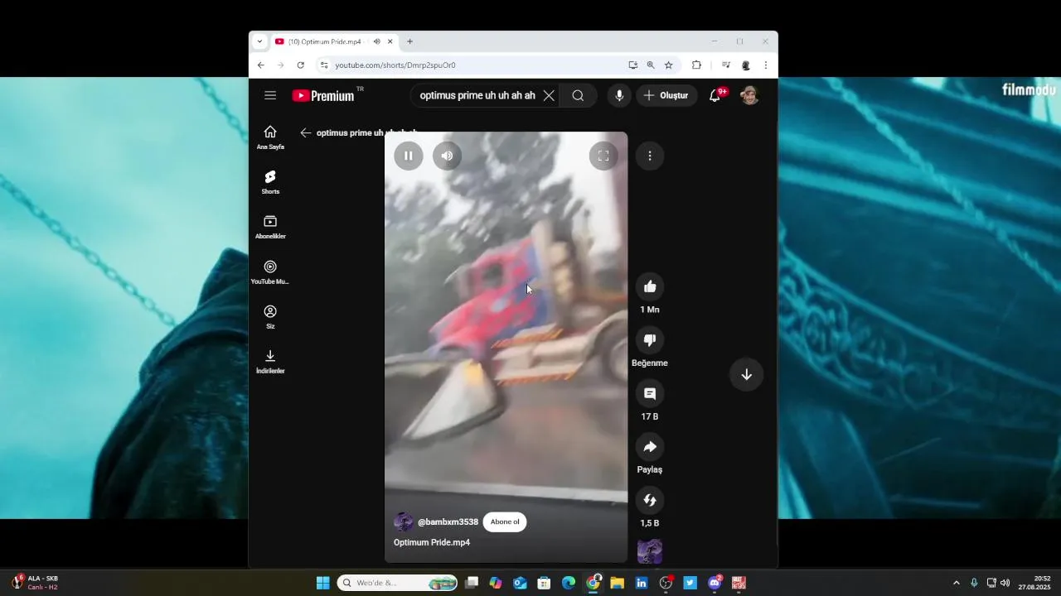Open Task View on taskbar
1061x596 pixels.
(472, 583)
